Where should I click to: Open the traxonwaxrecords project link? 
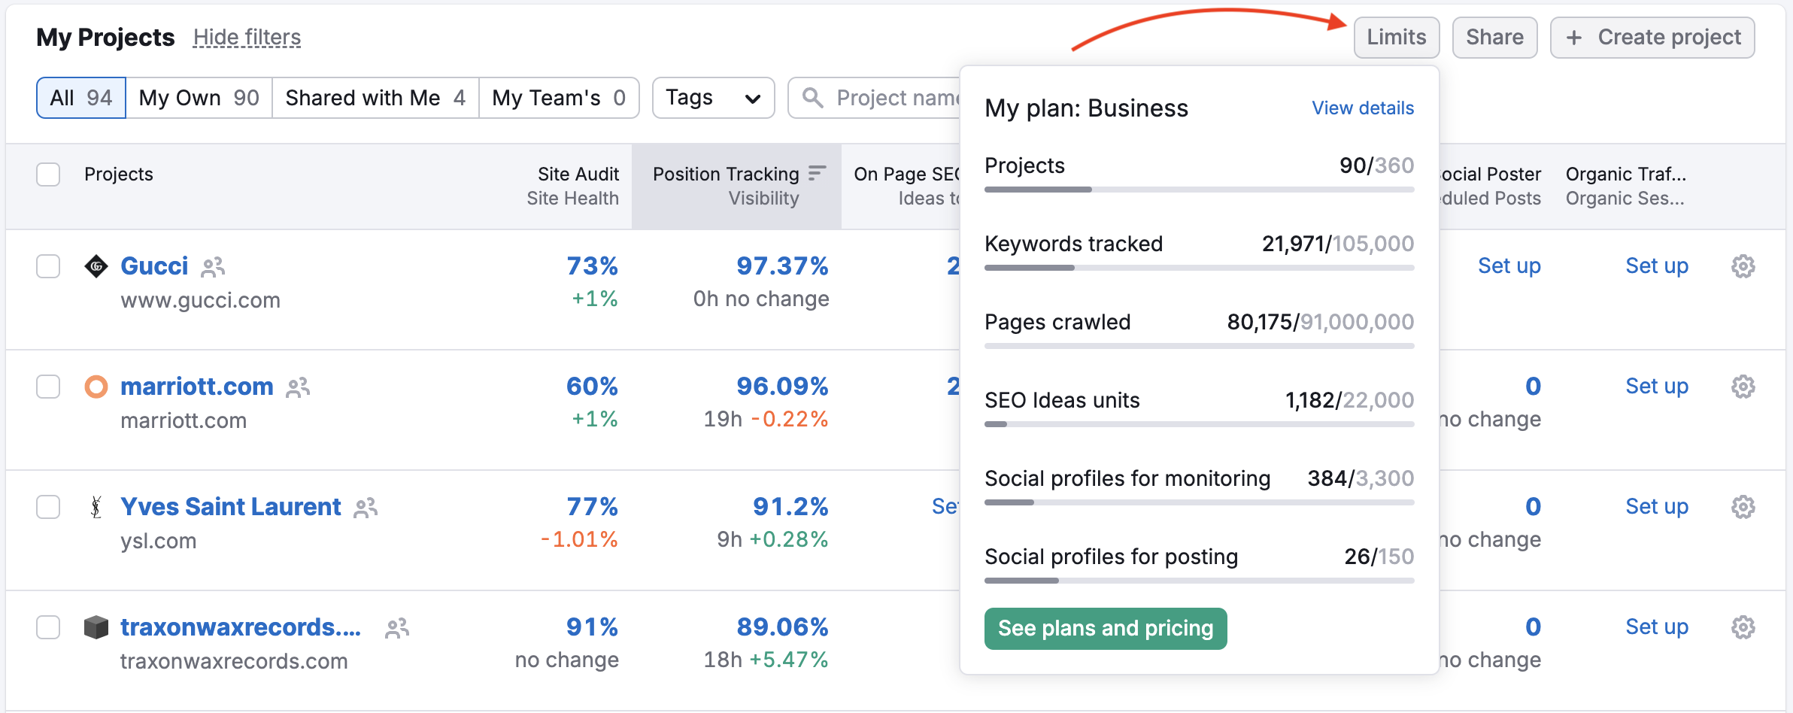pos(241,627)
